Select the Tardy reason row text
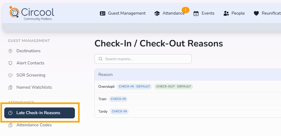Image resolution: width=281 pixels, height=136 pixels. point(103,111)
